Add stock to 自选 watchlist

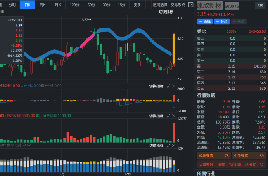click(x=204, y=22)
